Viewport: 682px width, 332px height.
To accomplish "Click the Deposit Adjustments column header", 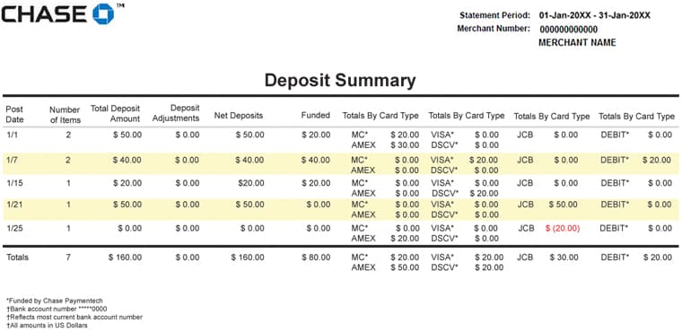I will pyautogui.click(x=176, y=113).
